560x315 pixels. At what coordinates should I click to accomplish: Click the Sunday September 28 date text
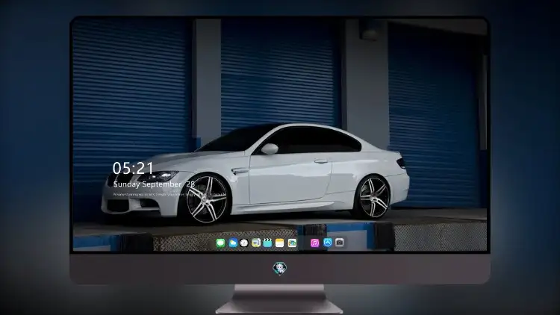tap(154, 184)
